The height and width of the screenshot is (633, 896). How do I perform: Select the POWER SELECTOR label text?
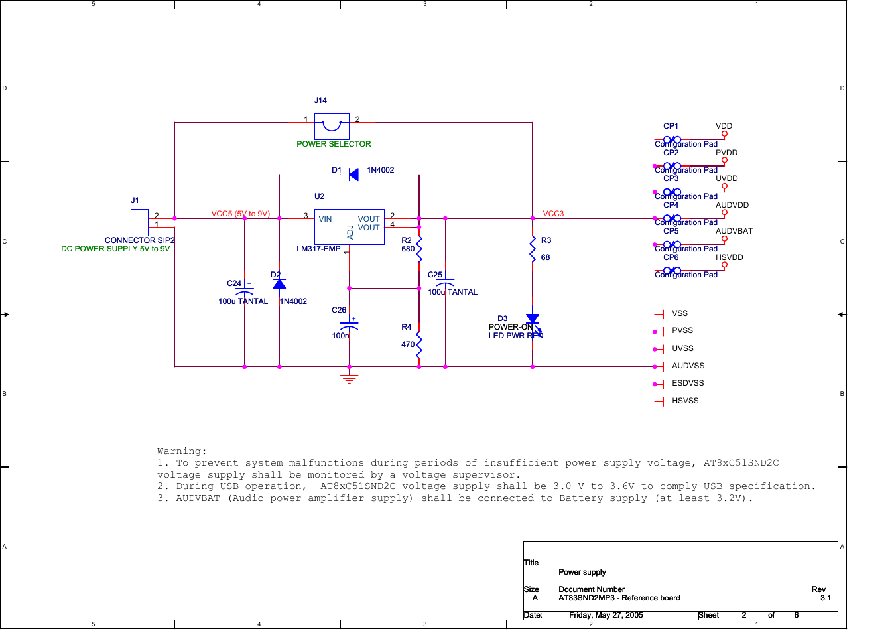click(x=334, y=144)
